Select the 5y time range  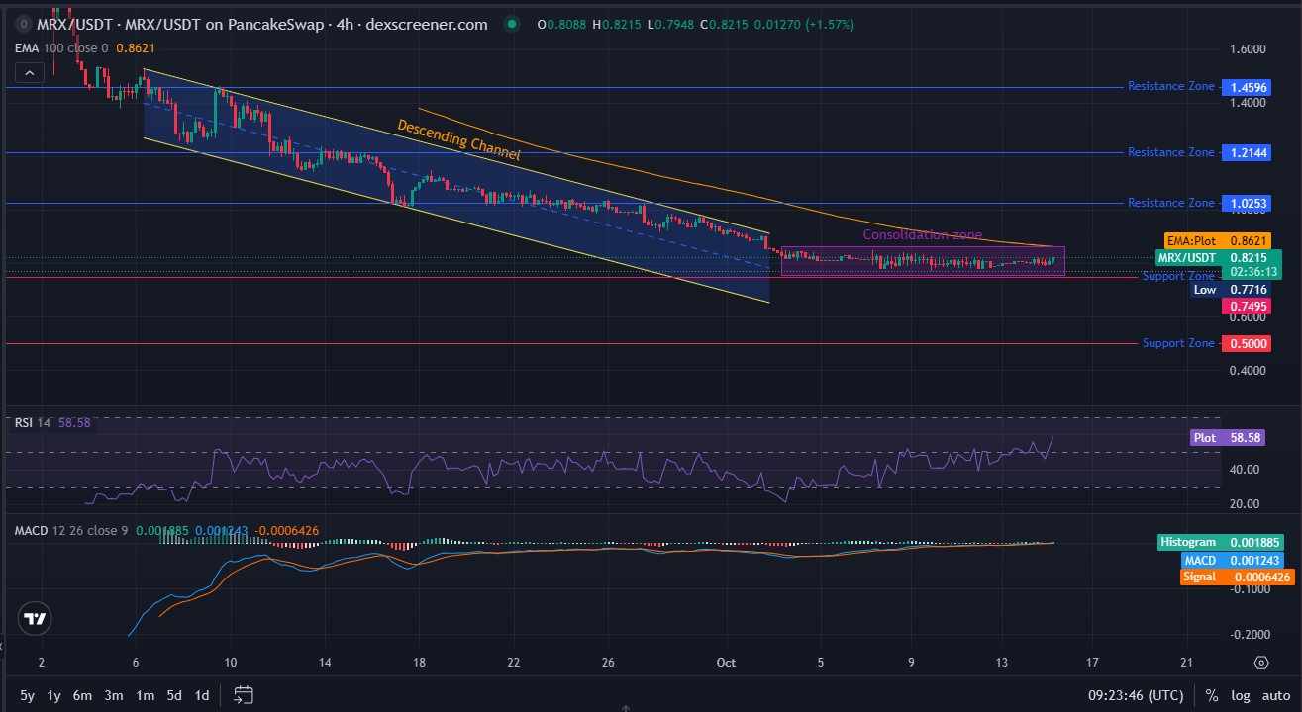[28, 695]
